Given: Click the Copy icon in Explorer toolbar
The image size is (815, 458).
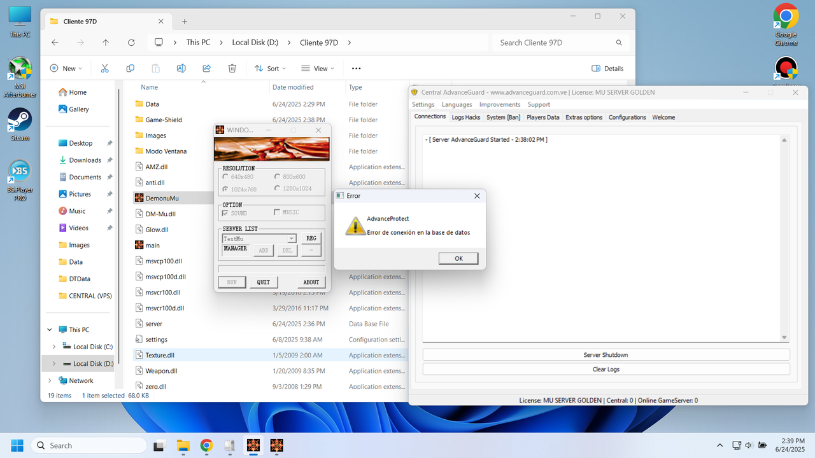Looking at the screenshot, I should [x=131, y=68].
